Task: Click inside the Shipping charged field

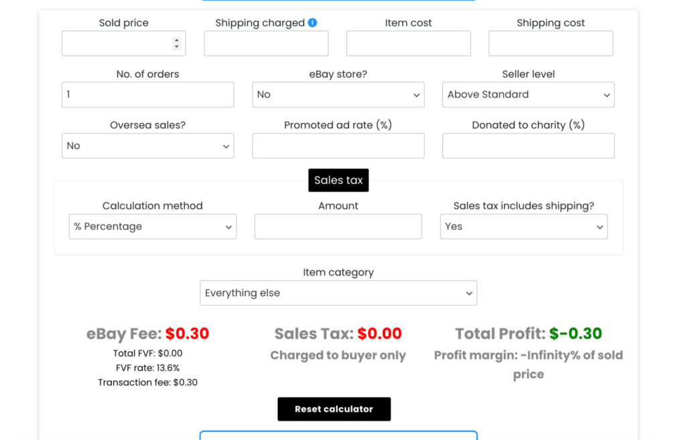Action: click(265, 43)
